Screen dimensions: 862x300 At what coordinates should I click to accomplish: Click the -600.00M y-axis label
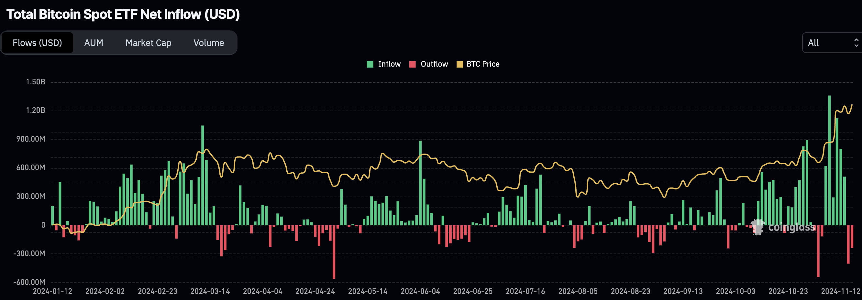click(29, 282)
